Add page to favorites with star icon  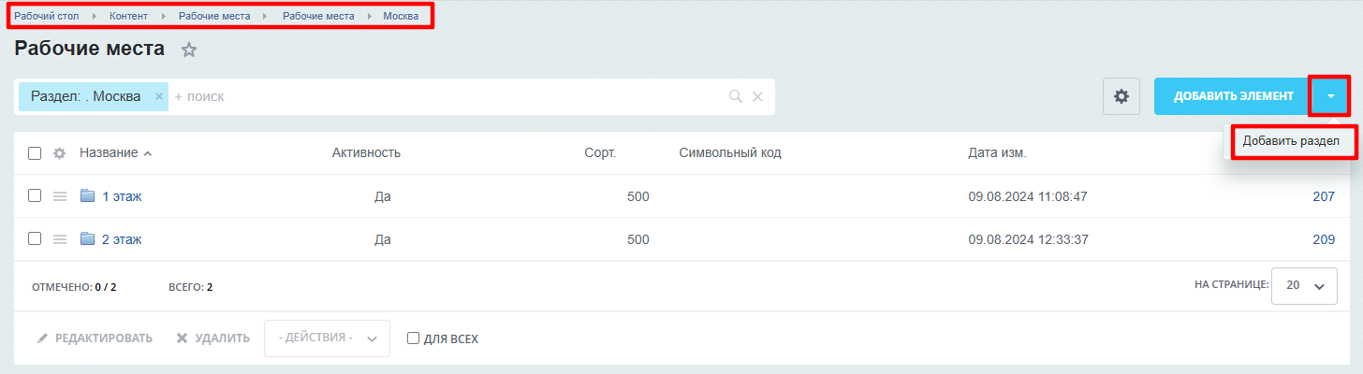pos(189,50)
